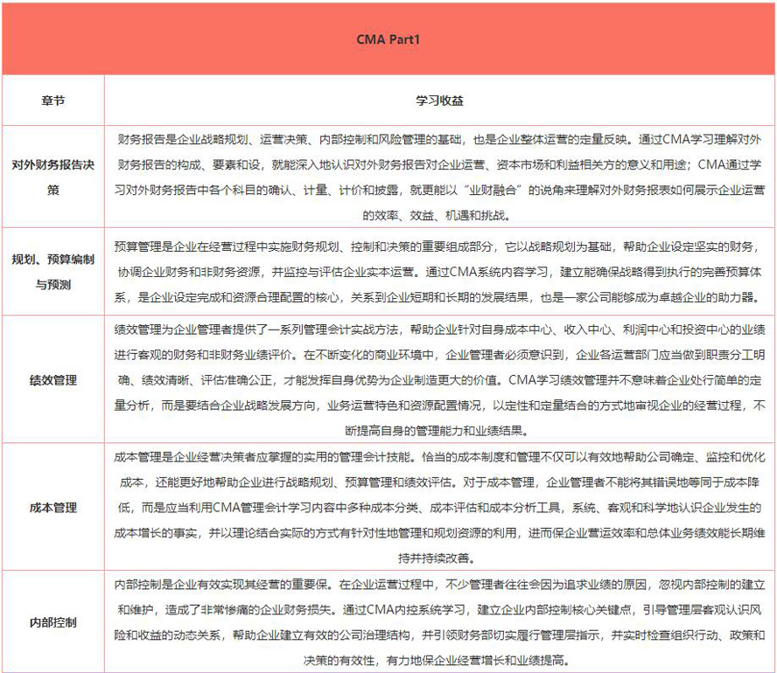Select the 章节 column header
This screenshot has width=777, height=673.
pos(53,101)
